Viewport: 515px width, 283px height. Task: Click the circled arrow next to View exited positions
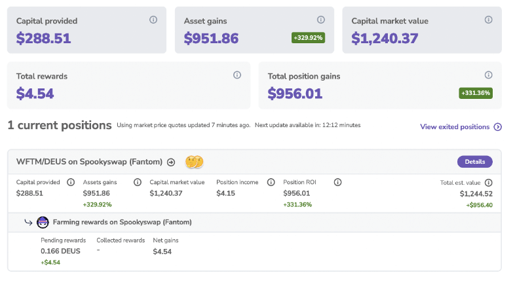(498, 127)
